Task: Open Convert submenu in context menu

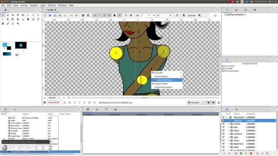Action: click(x=167, y=73)
